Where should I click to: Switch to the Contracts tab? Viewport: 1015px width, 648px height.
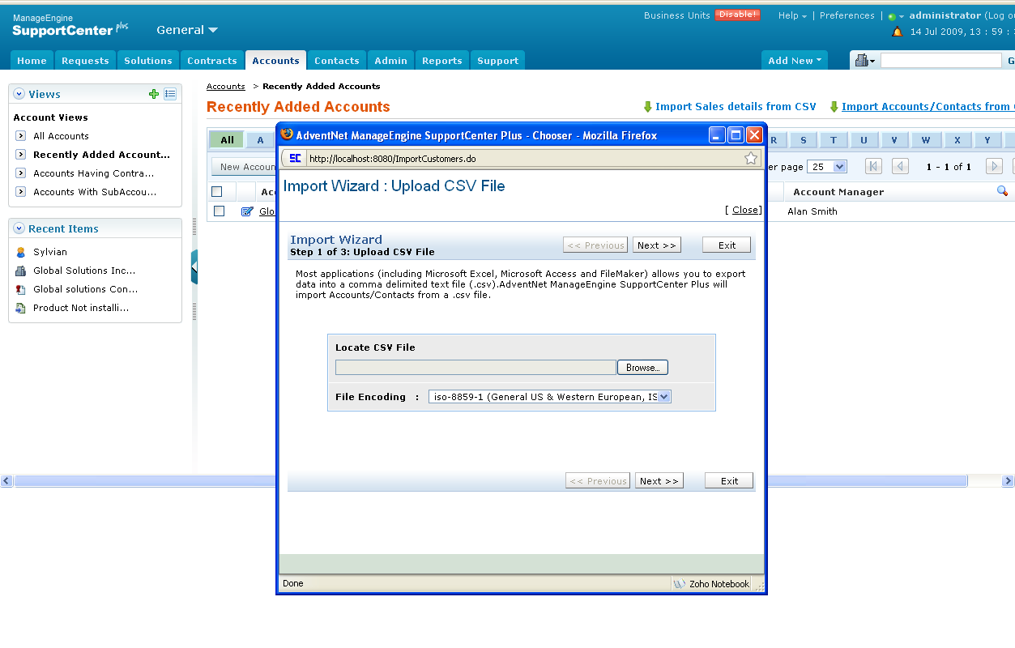click(x=212, y=61)
